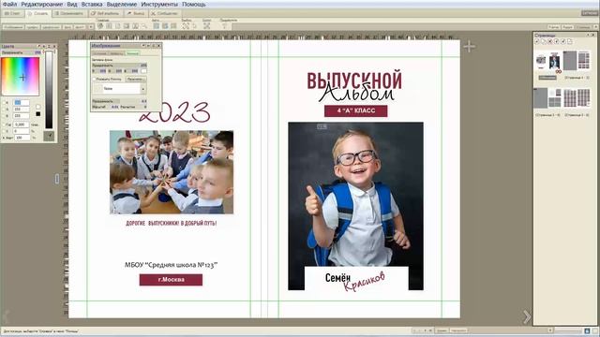Click the G value field in Цвета

coord(22,110)
